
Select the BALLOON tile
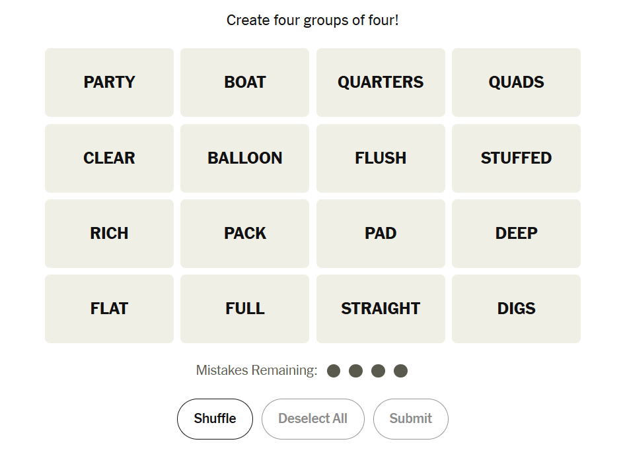(x=244, y=158)
